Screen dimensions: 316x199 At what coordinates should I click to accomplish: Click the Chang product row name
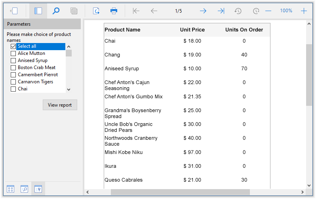[112, 55]
